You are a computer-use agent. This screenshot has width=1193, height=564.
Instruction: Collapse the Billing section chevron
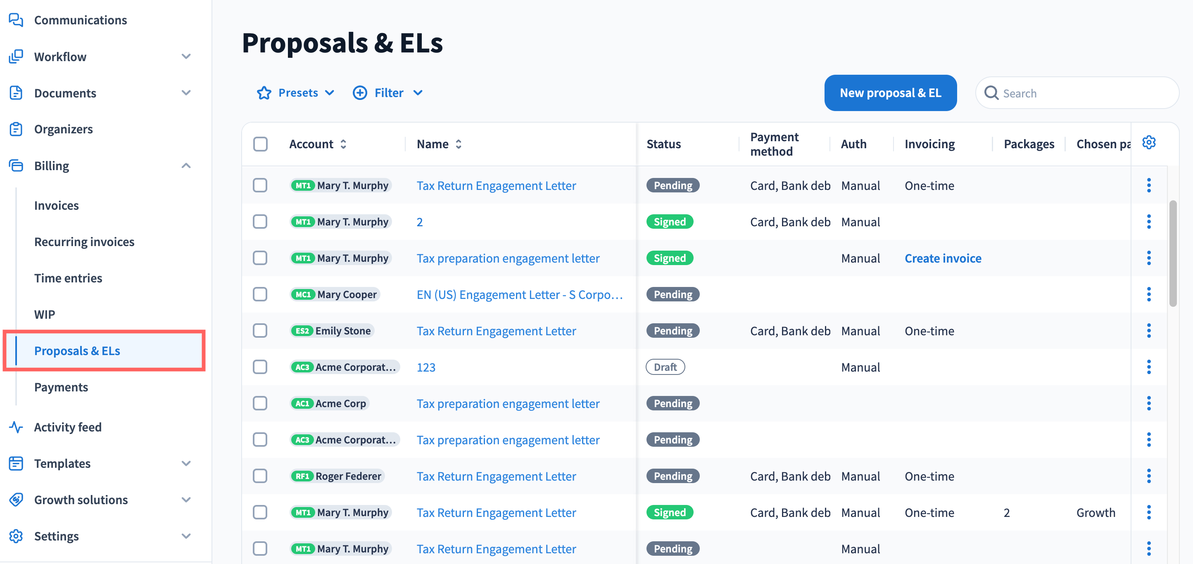[x=186, y=165]
